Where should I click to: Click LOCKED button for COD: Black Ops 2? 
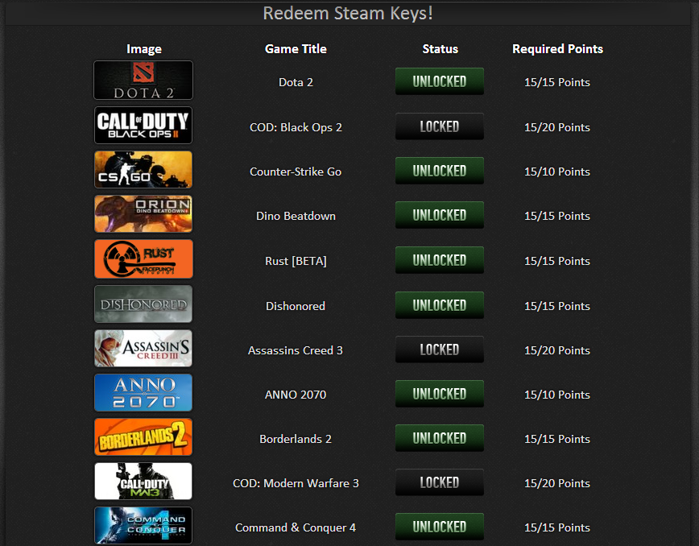pos(440,126)
